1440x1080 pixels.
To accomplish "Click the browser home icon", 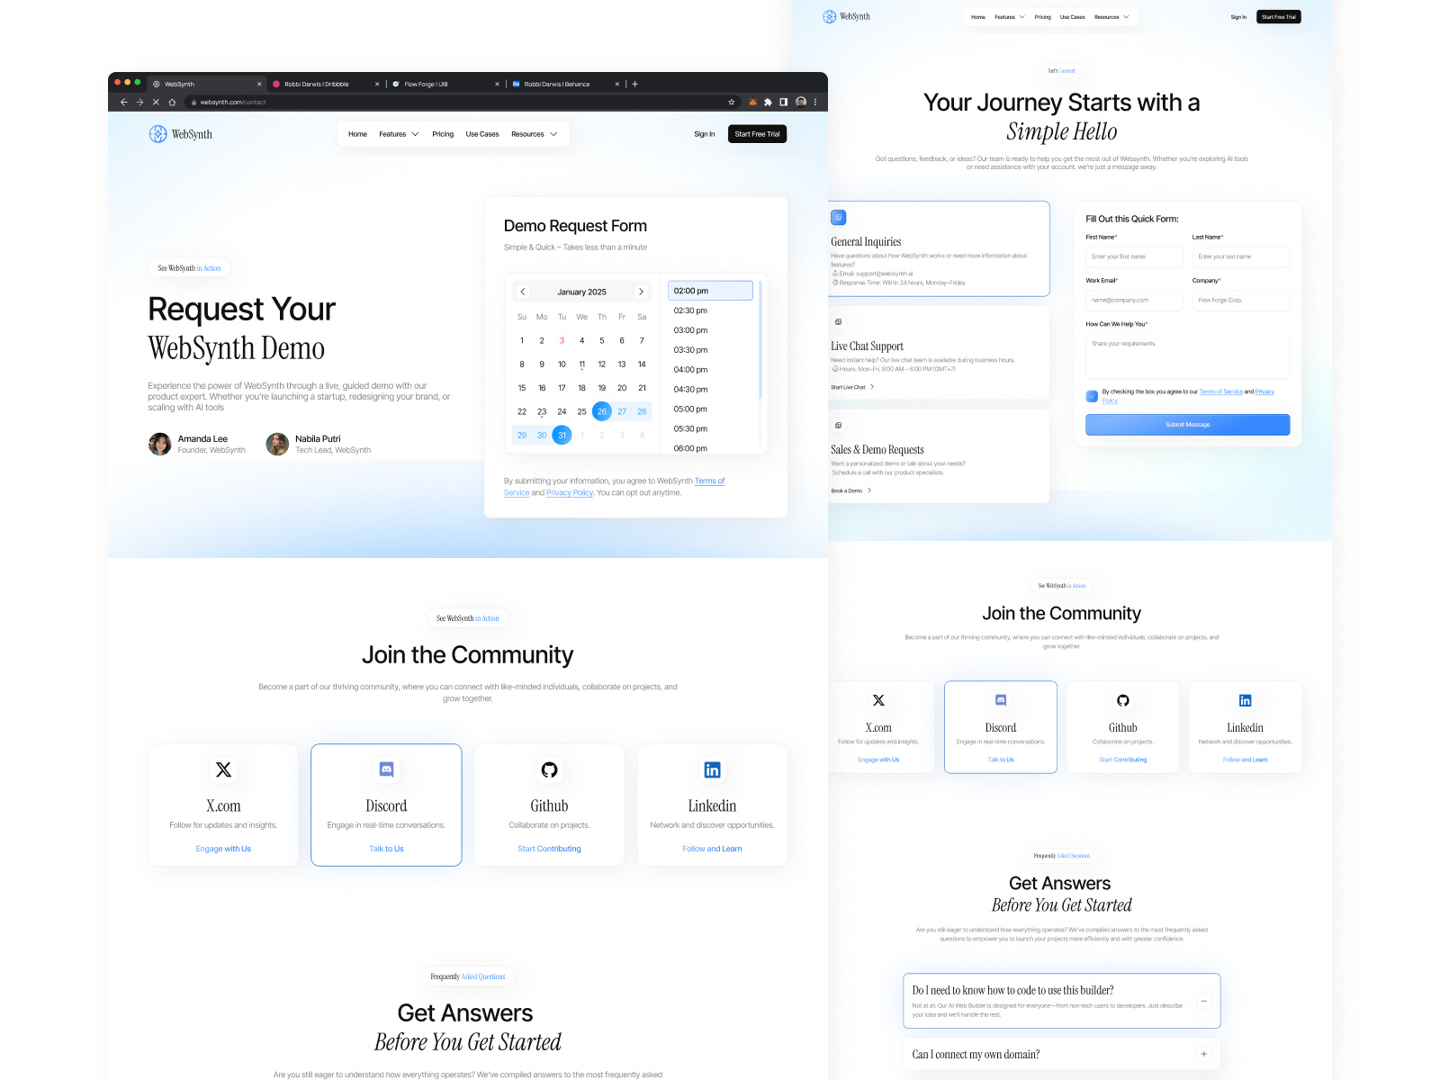I will coord(172,103).
